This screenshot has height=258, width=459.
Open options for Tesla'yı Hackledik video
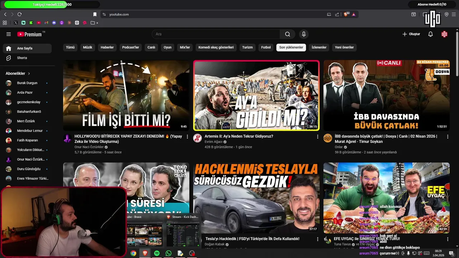coord(317,239)
